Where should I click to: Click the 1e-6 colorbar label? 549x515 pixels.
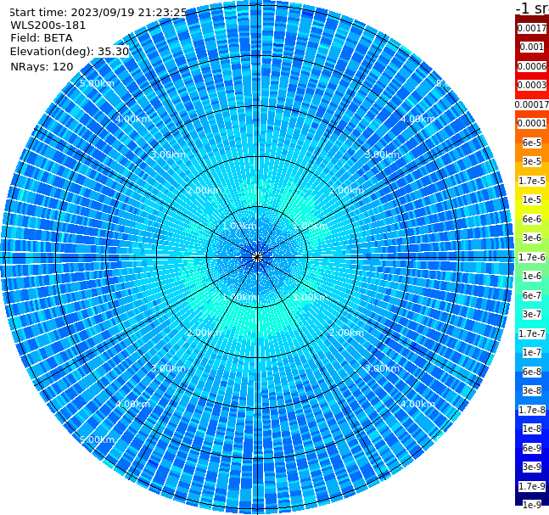(532, 276)
